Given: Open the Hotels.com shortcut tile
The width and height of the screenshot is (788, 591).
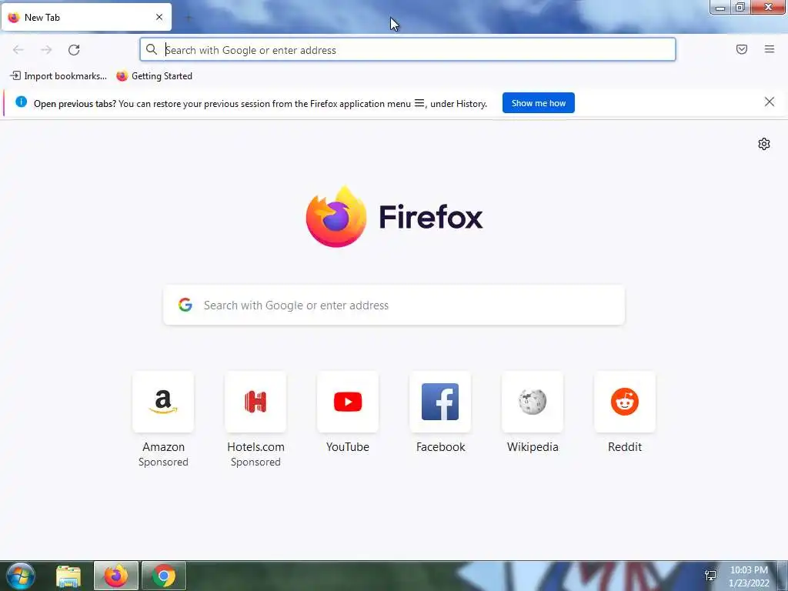Looking at the screenshot, I should pyautogui.click(x=255, y=402).
